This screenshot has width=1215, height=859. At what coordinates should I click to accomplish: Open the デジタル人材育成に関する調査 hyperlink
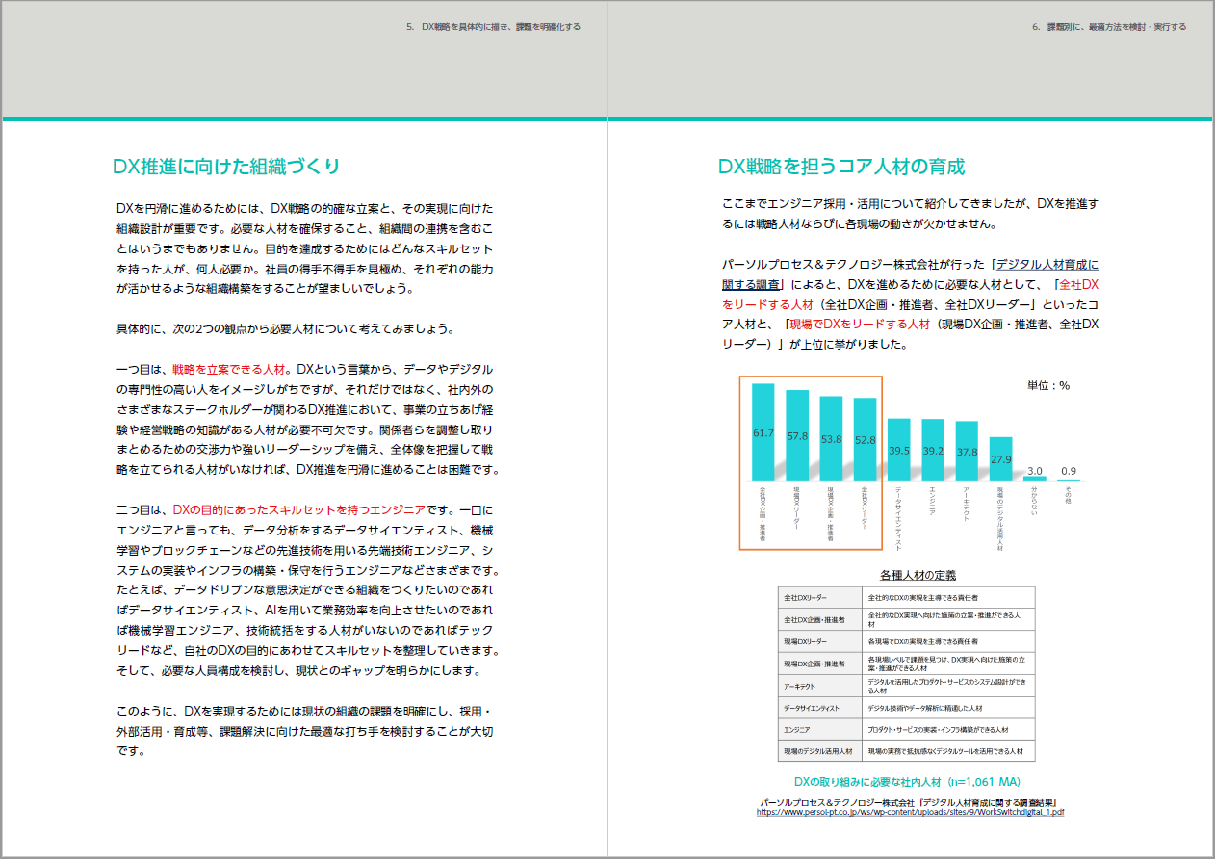tap(1047, 264)
